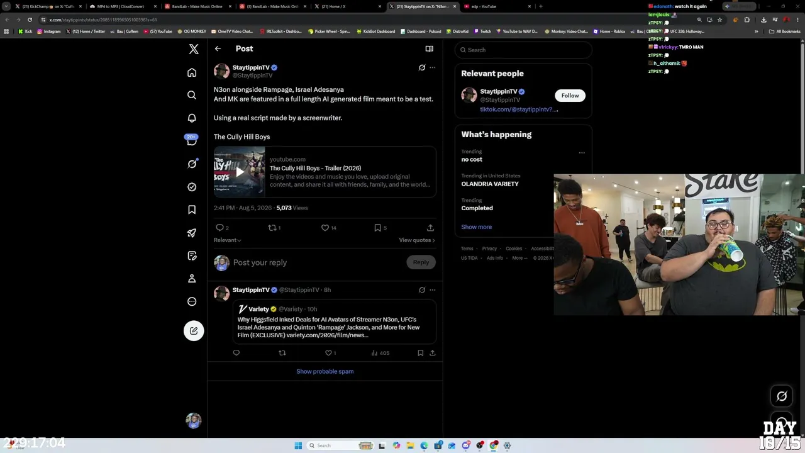Open Kick bookmark in bookmarks bar
The height and width of the screenshot is (453, 805).
pyautogui.click(x=25, y=31)
